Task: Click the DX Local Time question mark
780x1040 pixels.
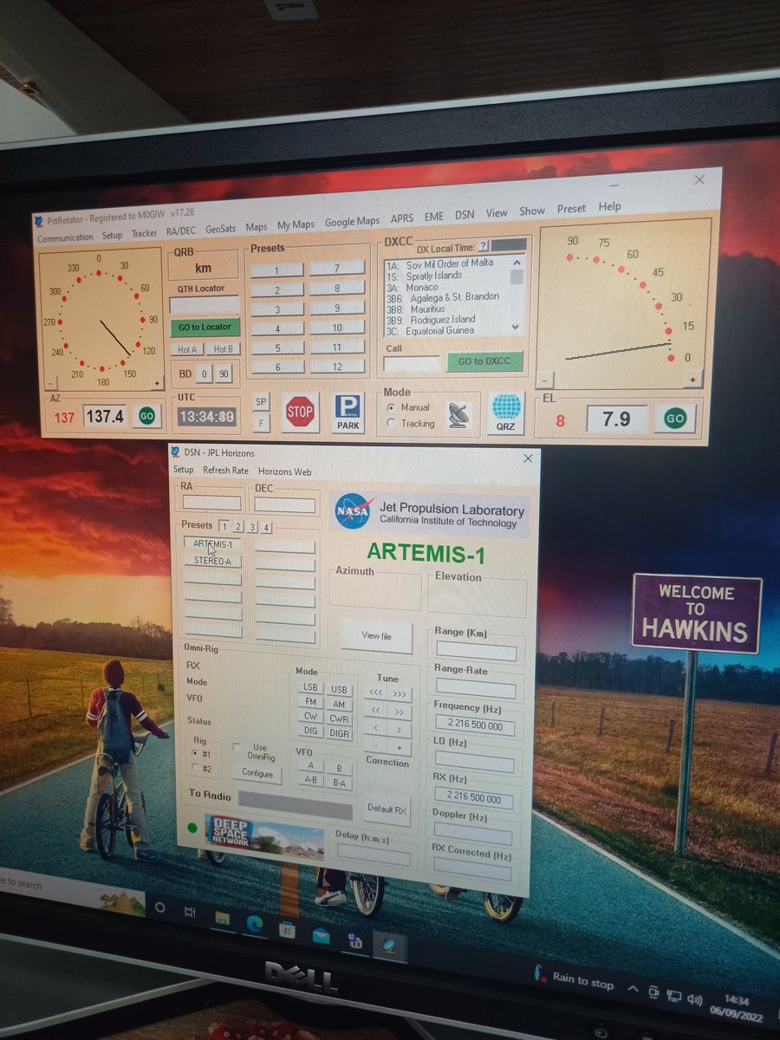Action: point(484,246)
